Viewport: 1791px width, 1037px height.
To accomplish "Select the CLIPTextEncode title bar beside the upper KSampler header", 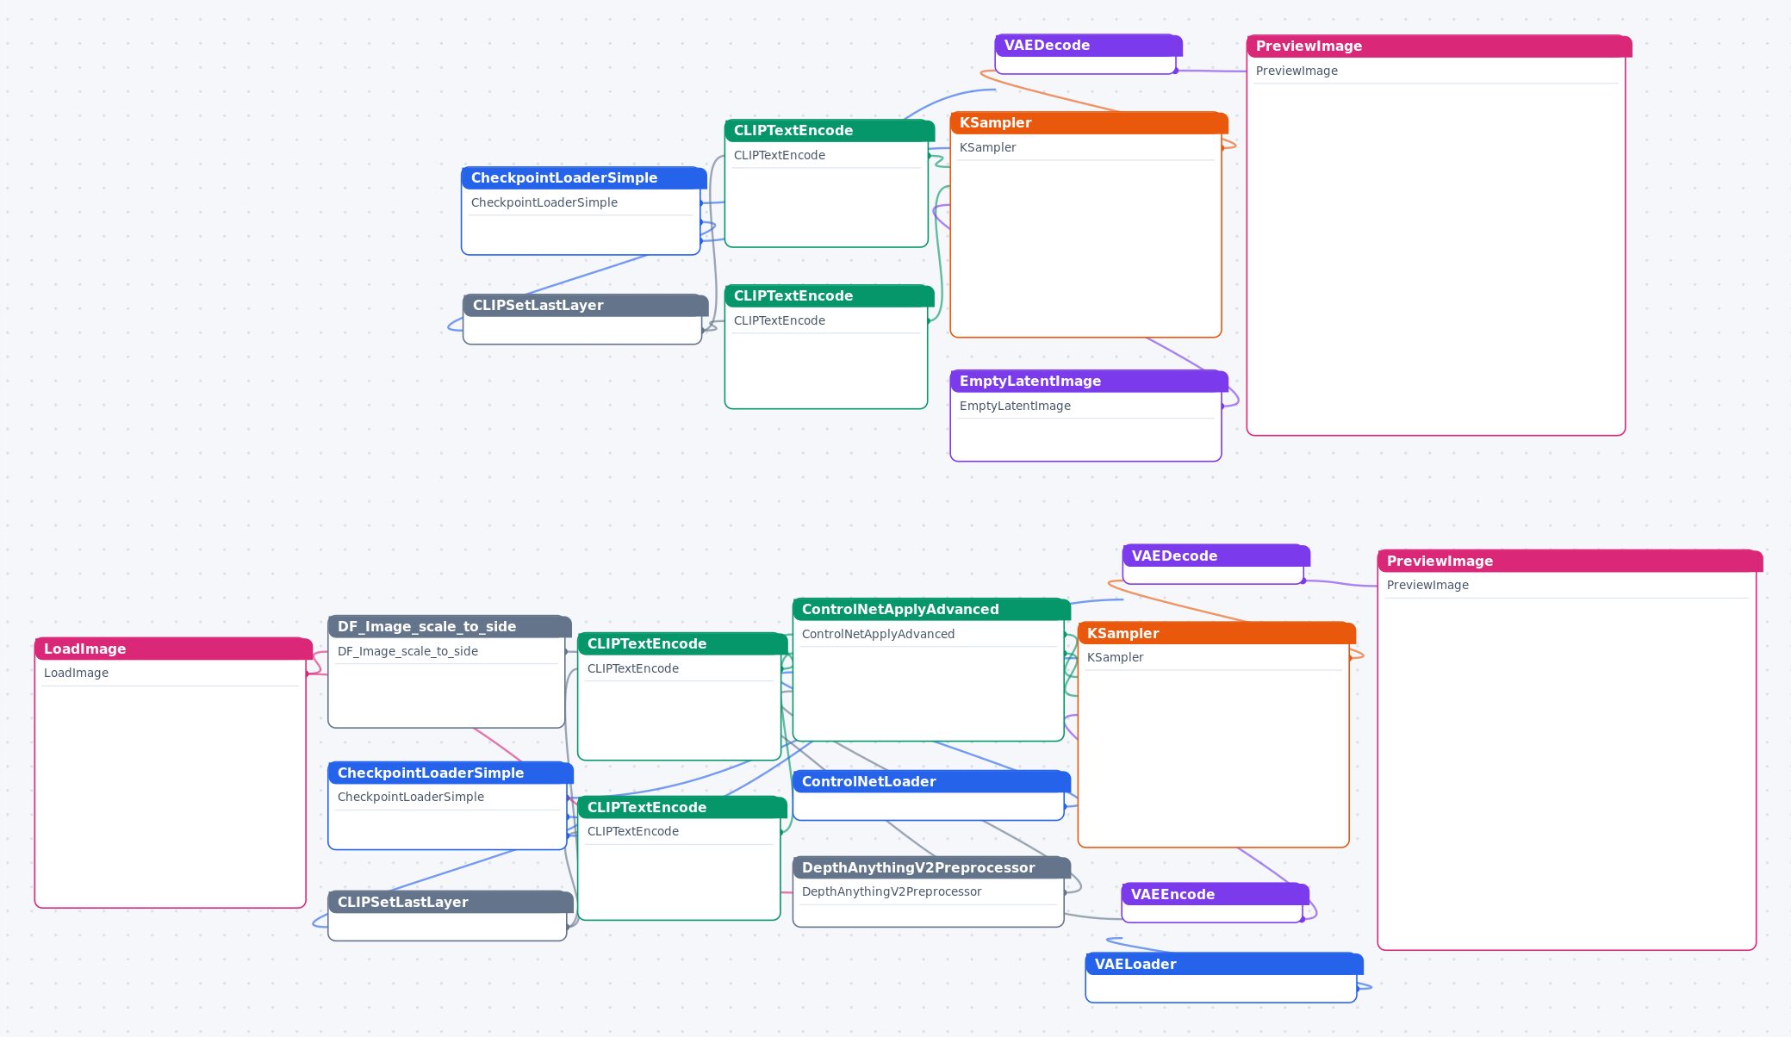I will click(830, 130).
